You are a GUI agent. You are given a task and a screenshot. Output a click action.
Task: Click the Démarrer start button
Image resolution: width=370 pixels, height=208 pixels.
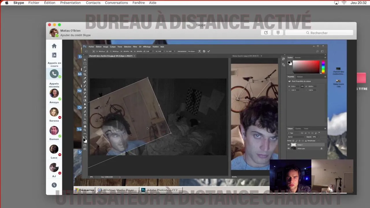[84, 190]
